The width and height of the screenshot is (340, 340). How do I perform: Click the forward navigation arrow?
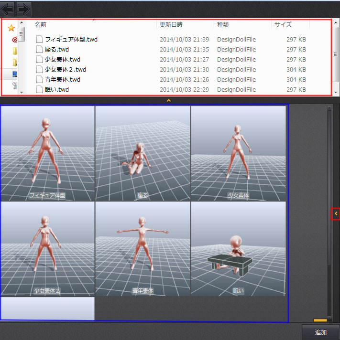coord(23,9)
